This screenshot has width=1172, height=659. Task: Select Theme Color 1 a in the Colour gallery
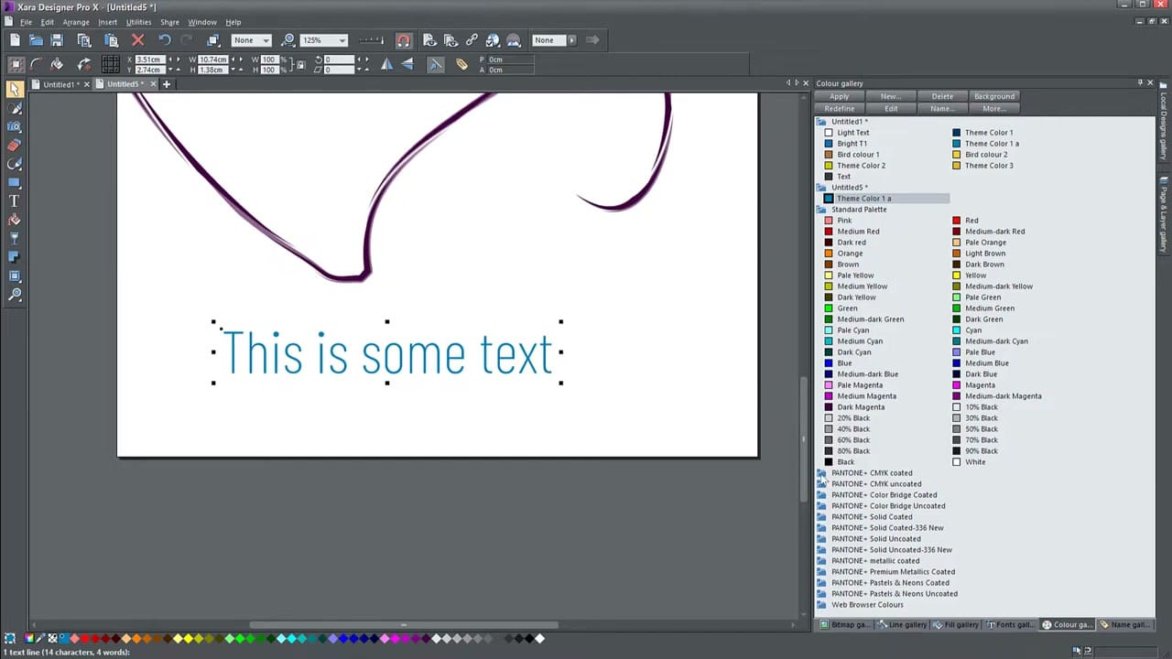863,198
